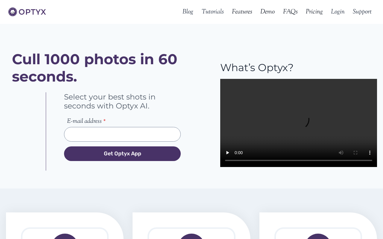Click the Optyx logo icon
Viewport: 383px width, 239px height.
click(13, 12)
